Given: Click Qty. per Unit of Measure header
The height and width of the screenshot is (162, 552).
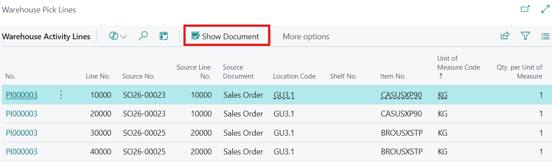Looking at the screenshot, I should coord(519,72).
